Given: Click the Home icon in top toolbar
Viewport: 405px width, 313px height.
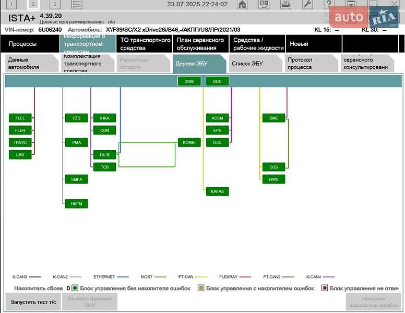Looking at the screenshot, I should pos(242,5).
